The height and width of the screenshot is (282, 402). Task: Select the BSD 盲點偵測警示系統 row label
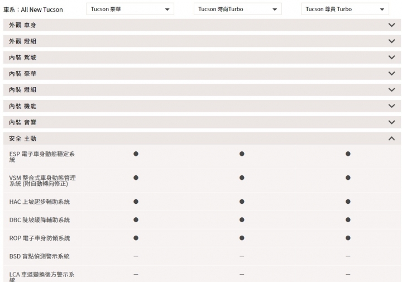coord(39,256)
